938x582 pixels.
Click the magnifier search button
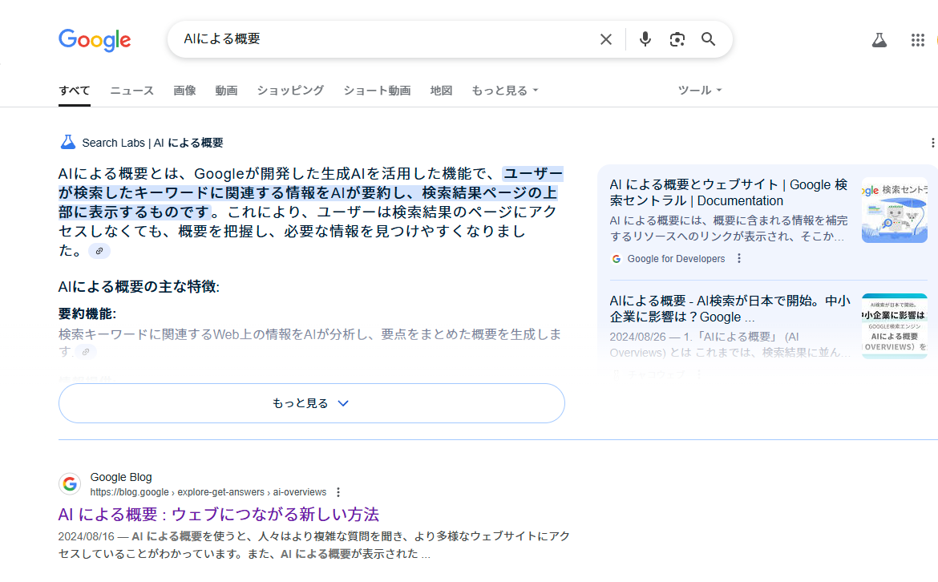[x=708, y=39]
